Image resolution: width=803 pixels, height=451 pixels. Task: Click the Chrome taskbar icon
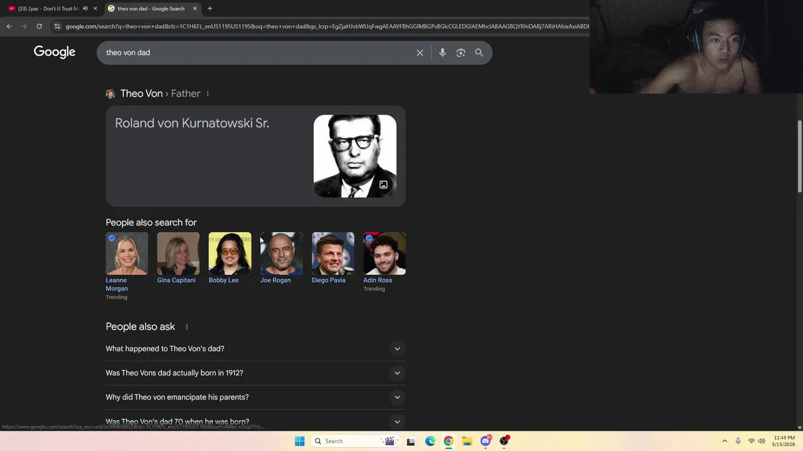click(x=449, y=441)
